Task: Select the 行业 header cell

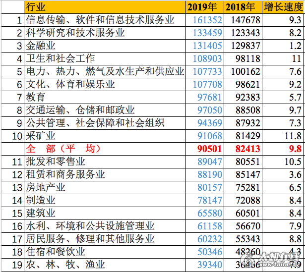Action: point(105,7)
